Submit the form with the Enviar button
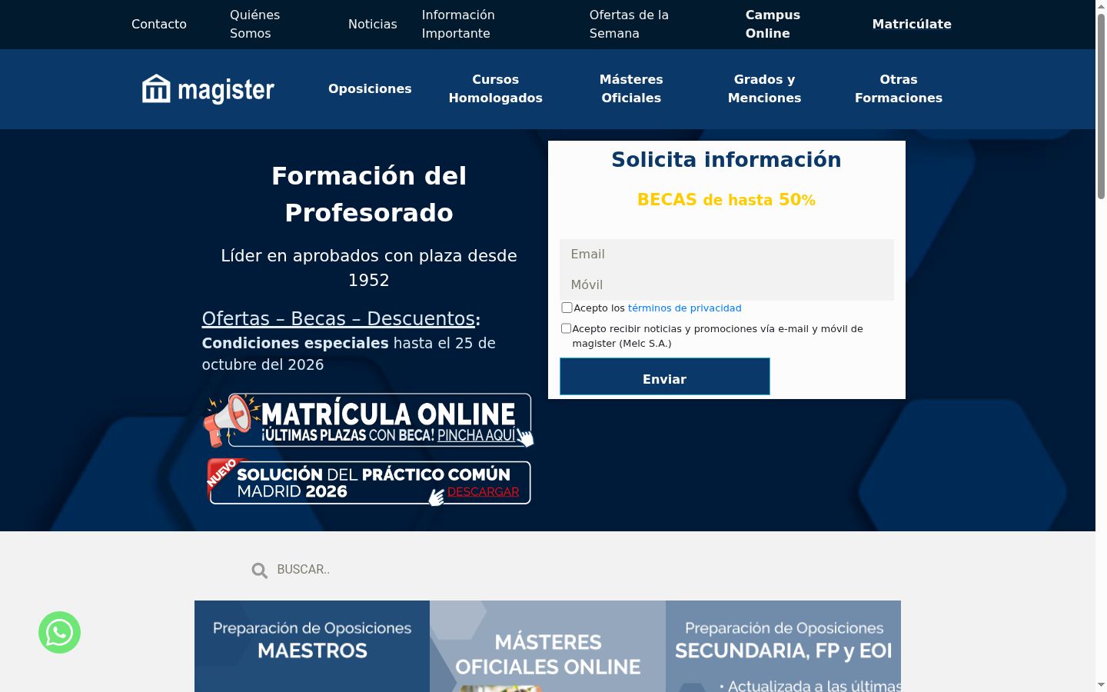 [x=665, y=377]
